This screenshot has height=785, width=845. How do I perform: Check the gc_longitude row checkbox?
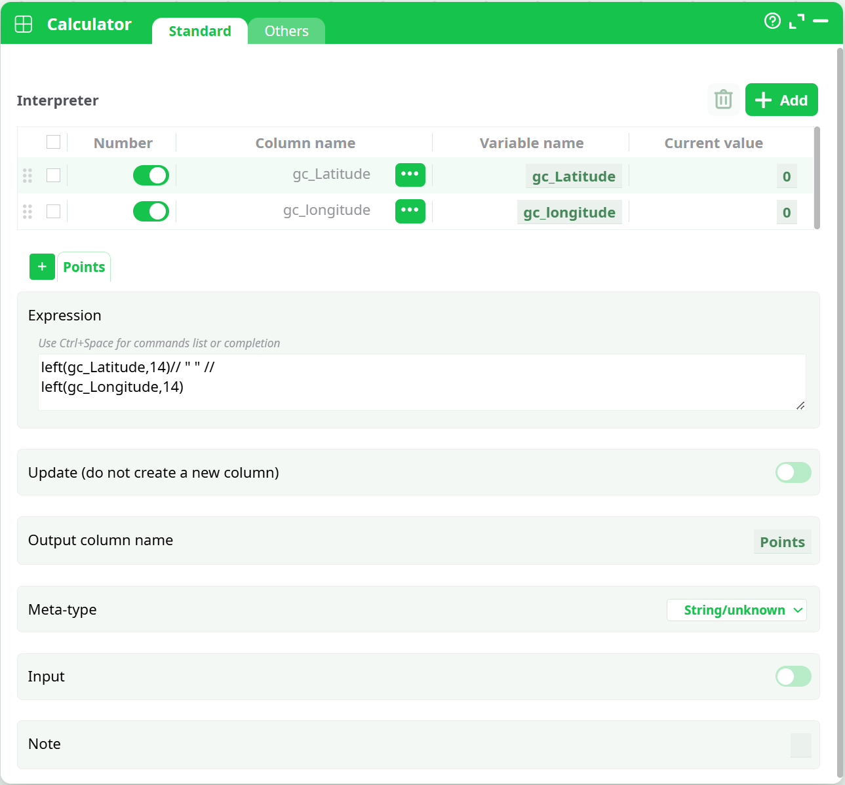[54, 212]
